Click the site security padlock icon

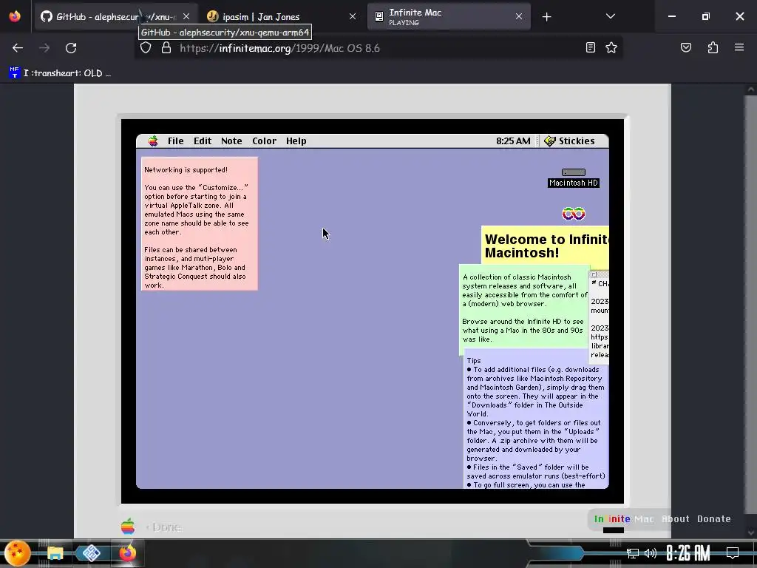pyautogui.click(x=166, y=48)
